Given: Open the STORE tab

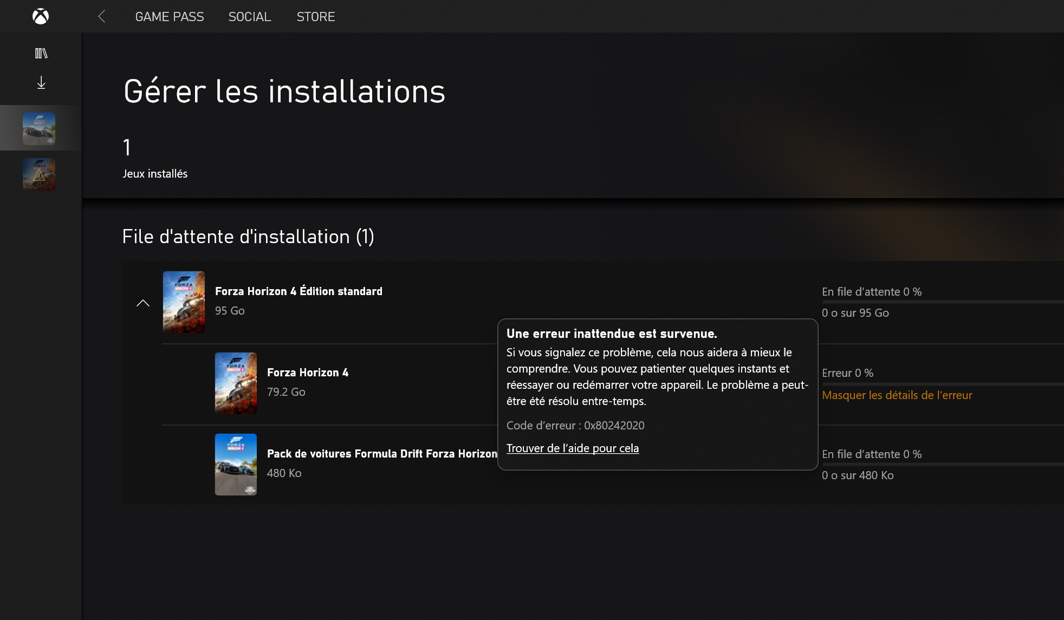Looking at the screenshot, I should [316, 17].
